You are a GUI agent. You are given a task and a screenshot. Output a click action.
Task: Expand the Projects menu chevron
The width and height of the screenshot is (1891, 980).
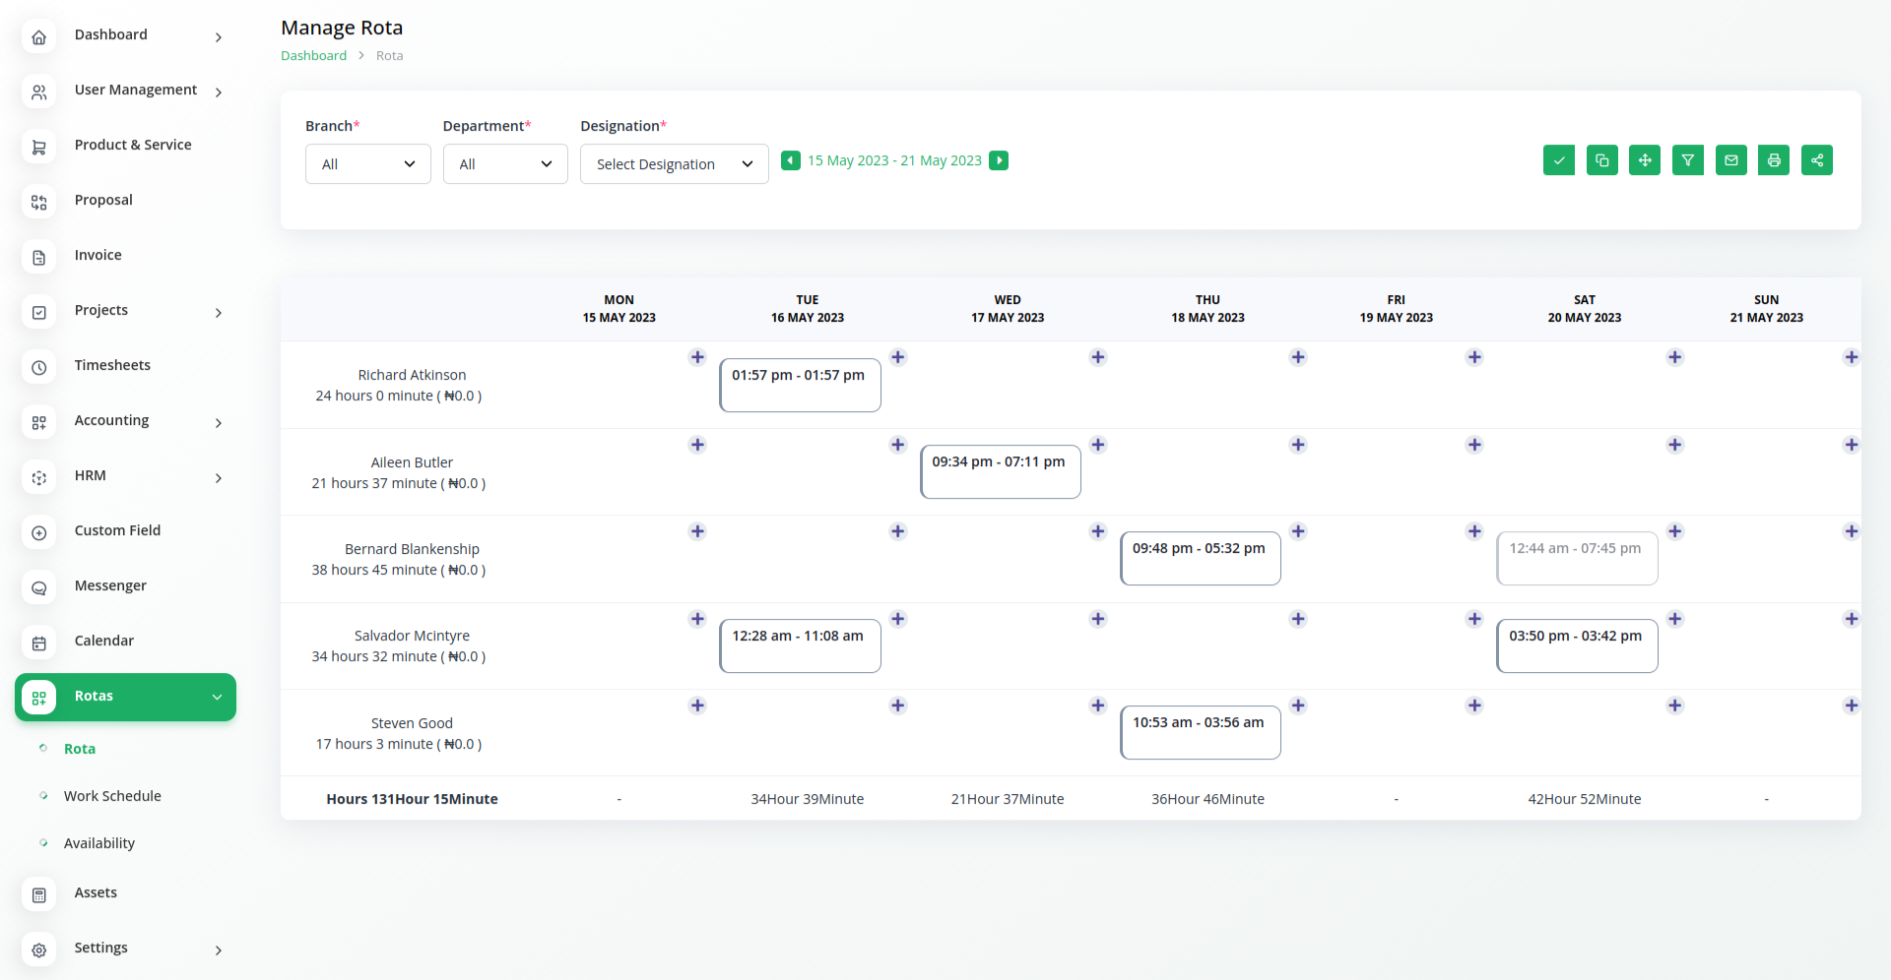(219, 313)
